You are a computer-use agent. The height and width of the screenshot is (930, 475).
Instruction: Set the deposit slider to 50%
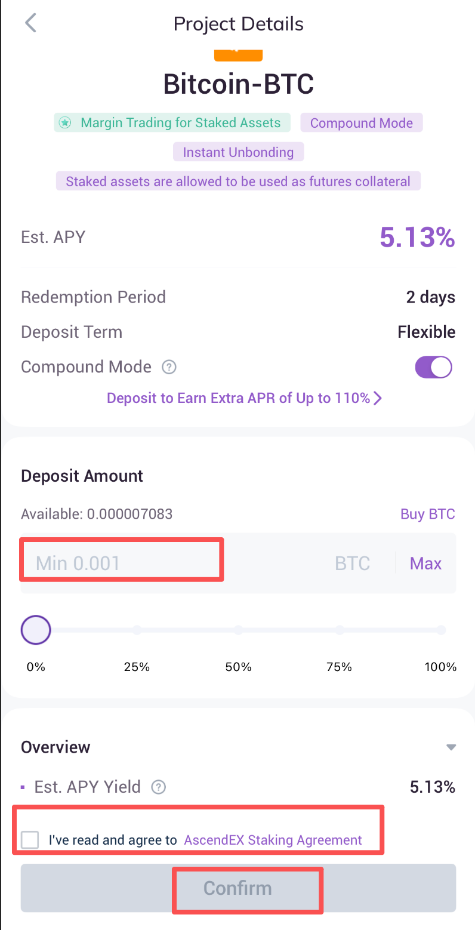(x=238, y=630)
